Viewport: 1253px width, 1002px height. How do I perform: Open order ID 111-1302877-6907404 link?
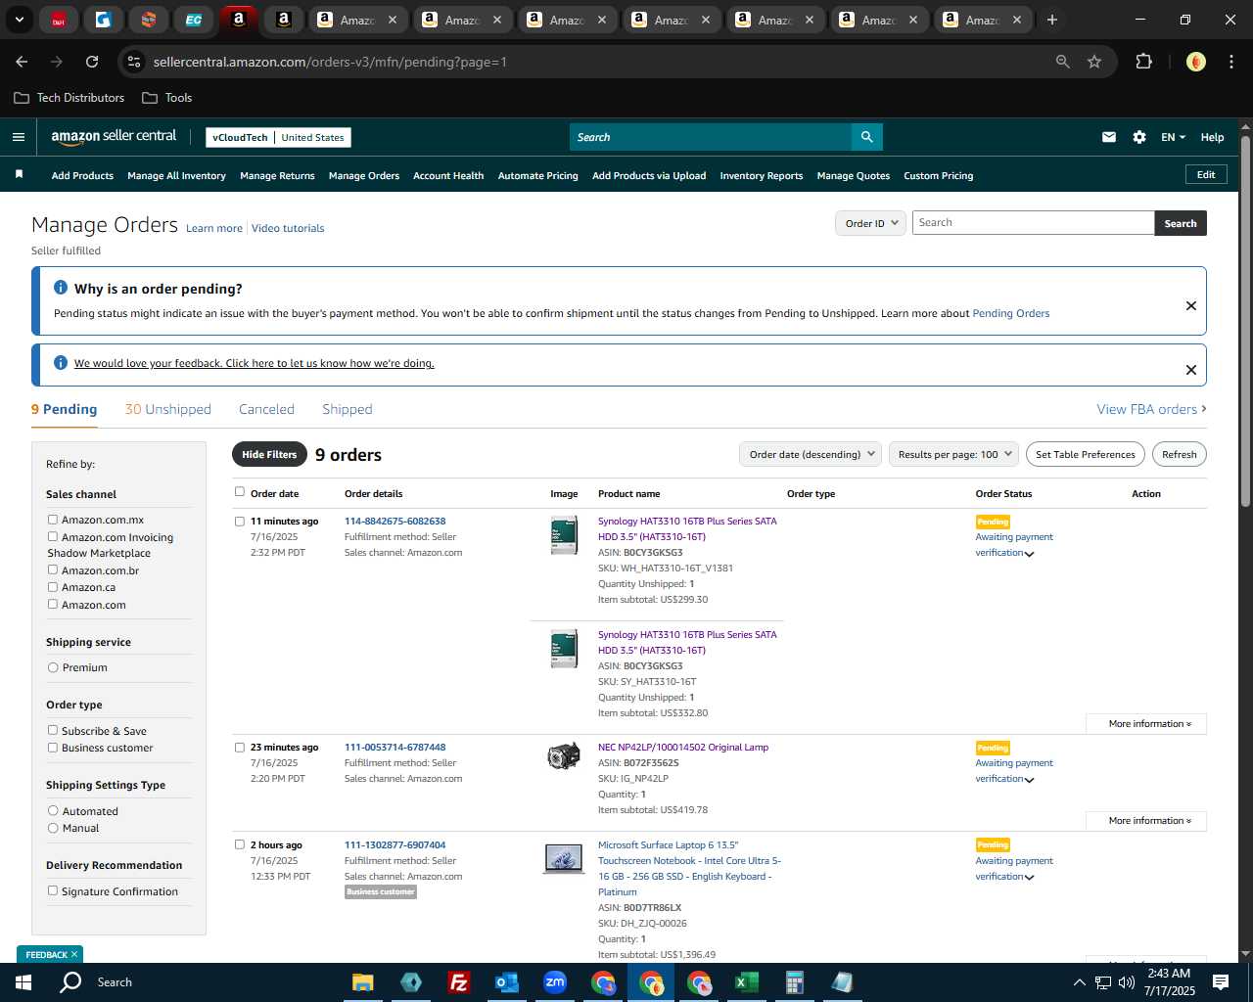point(394,844)
